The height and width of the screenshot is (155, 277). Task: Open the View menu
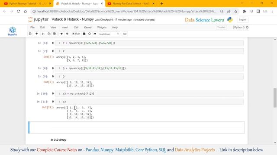click(53, 28)
